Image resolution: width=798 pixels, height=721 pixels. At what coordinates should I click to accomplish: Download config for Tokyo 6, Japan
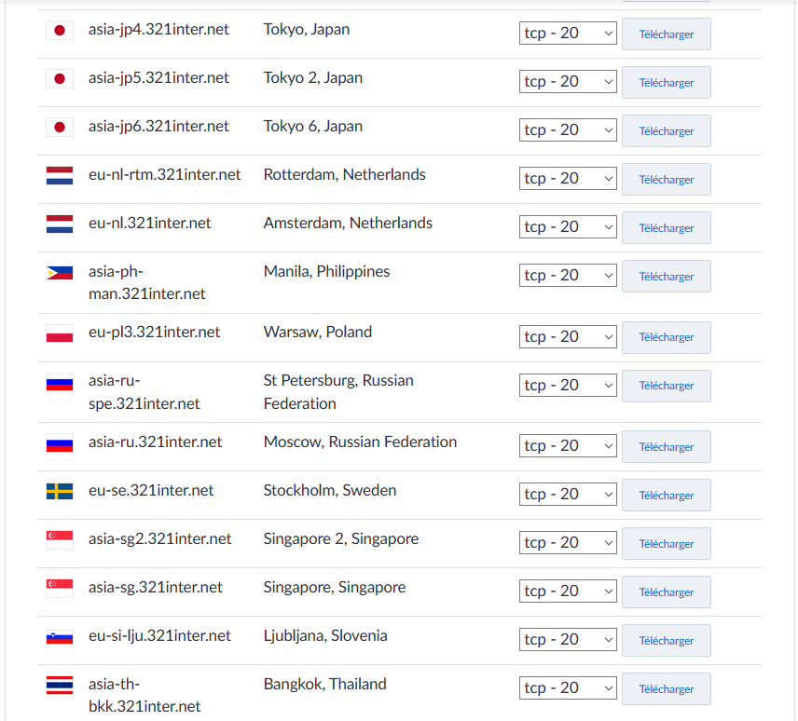(666, 131)
